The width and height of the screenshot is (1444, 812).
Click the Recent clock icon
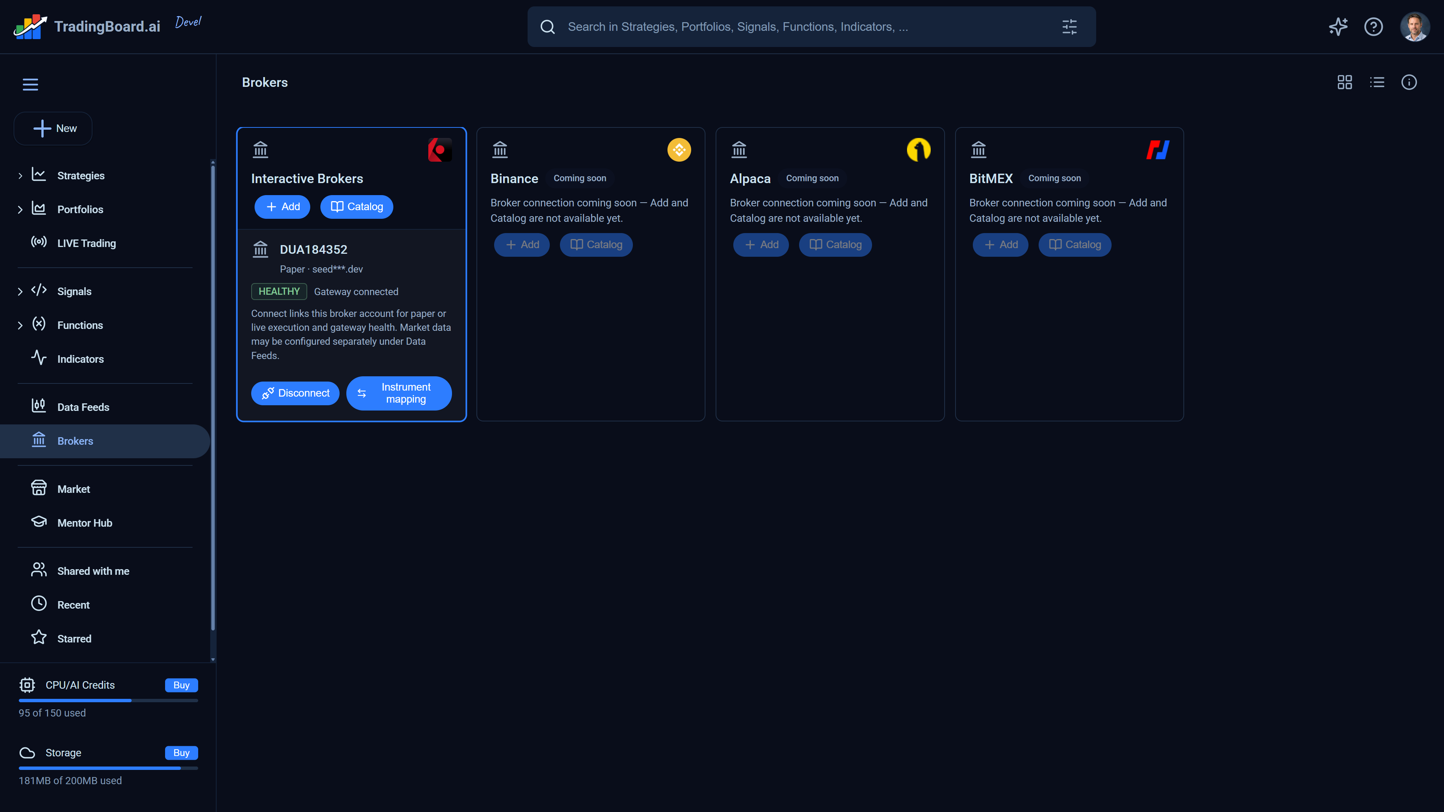pos(39,603)
